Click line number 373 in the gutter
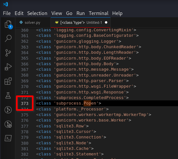Screen dimensions: 178x159 point(25,103)
